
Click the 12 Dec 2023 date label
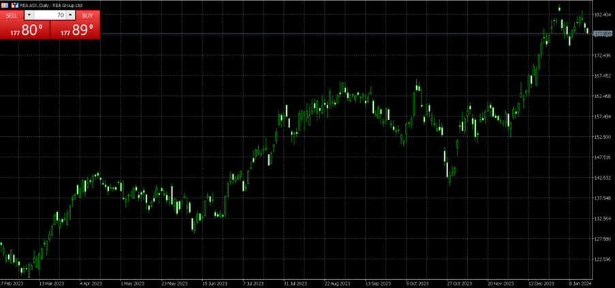[x=541, y=283]
